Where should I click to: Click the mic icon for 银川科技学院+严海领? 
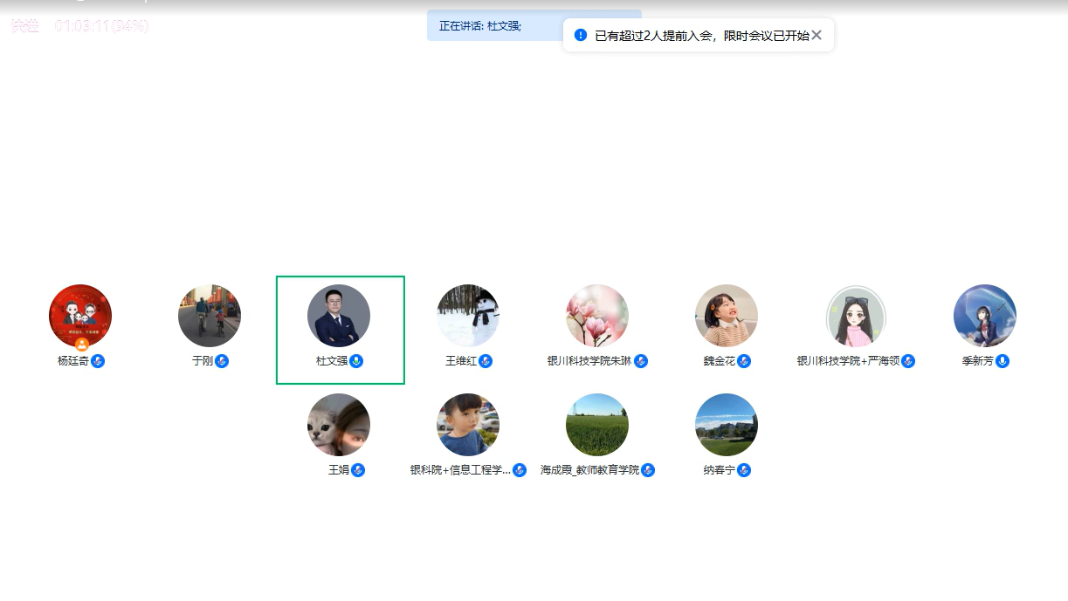[x=908, y=361]
